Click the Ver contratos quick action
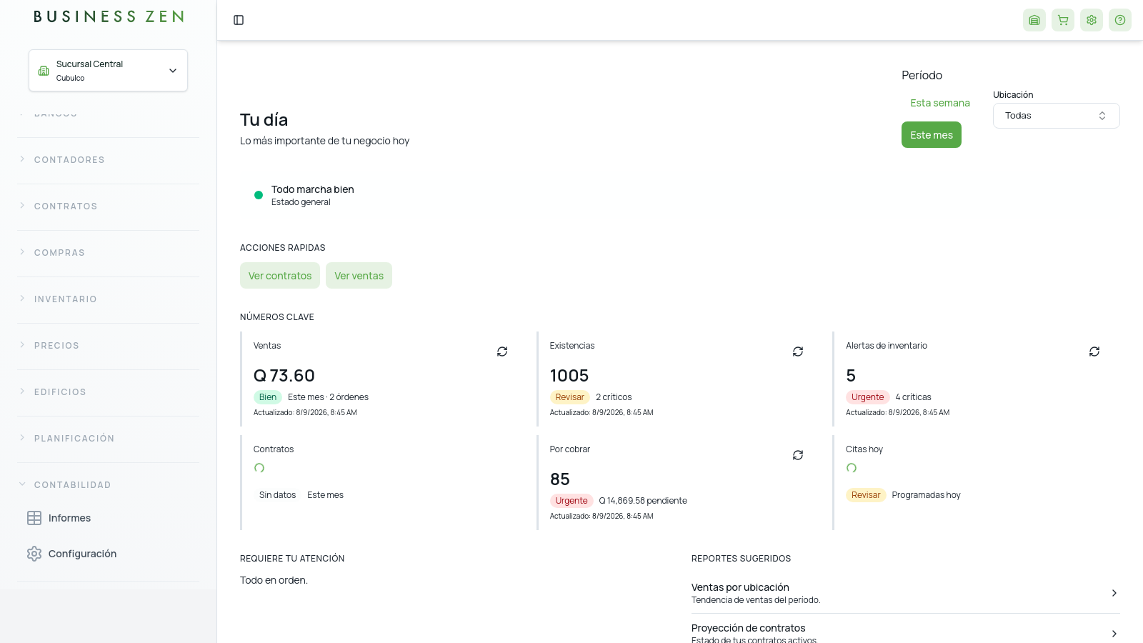The height and width of the screenshot is (643, 1143). [280, 276]
